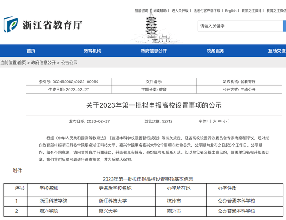
Task: Click 公告公示 in the breadcrumb
Action: click(x=69, y=63)
